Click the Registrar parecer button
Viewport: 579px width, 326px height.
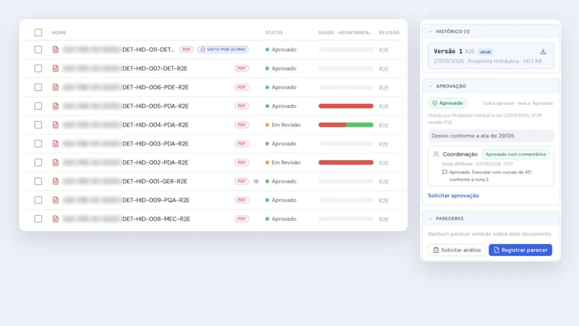[x=520, y=250]
